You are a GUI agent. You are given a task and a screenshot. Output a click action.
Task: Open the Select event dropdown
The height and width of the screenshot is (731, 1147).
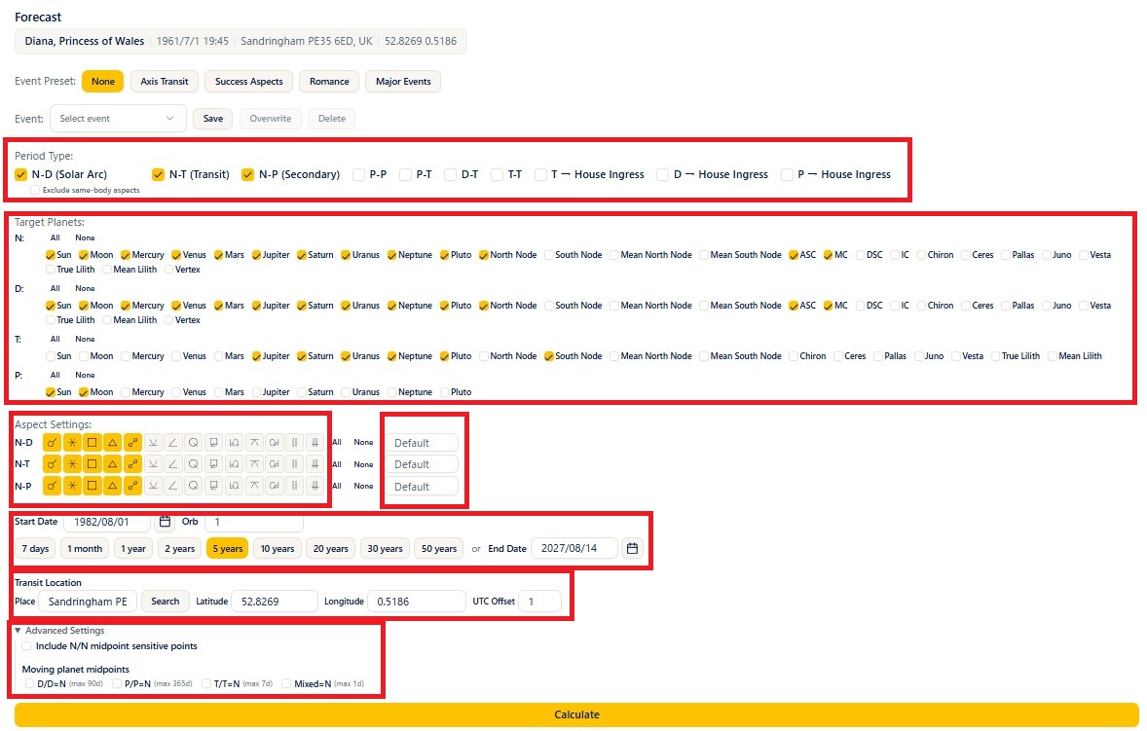118,119
